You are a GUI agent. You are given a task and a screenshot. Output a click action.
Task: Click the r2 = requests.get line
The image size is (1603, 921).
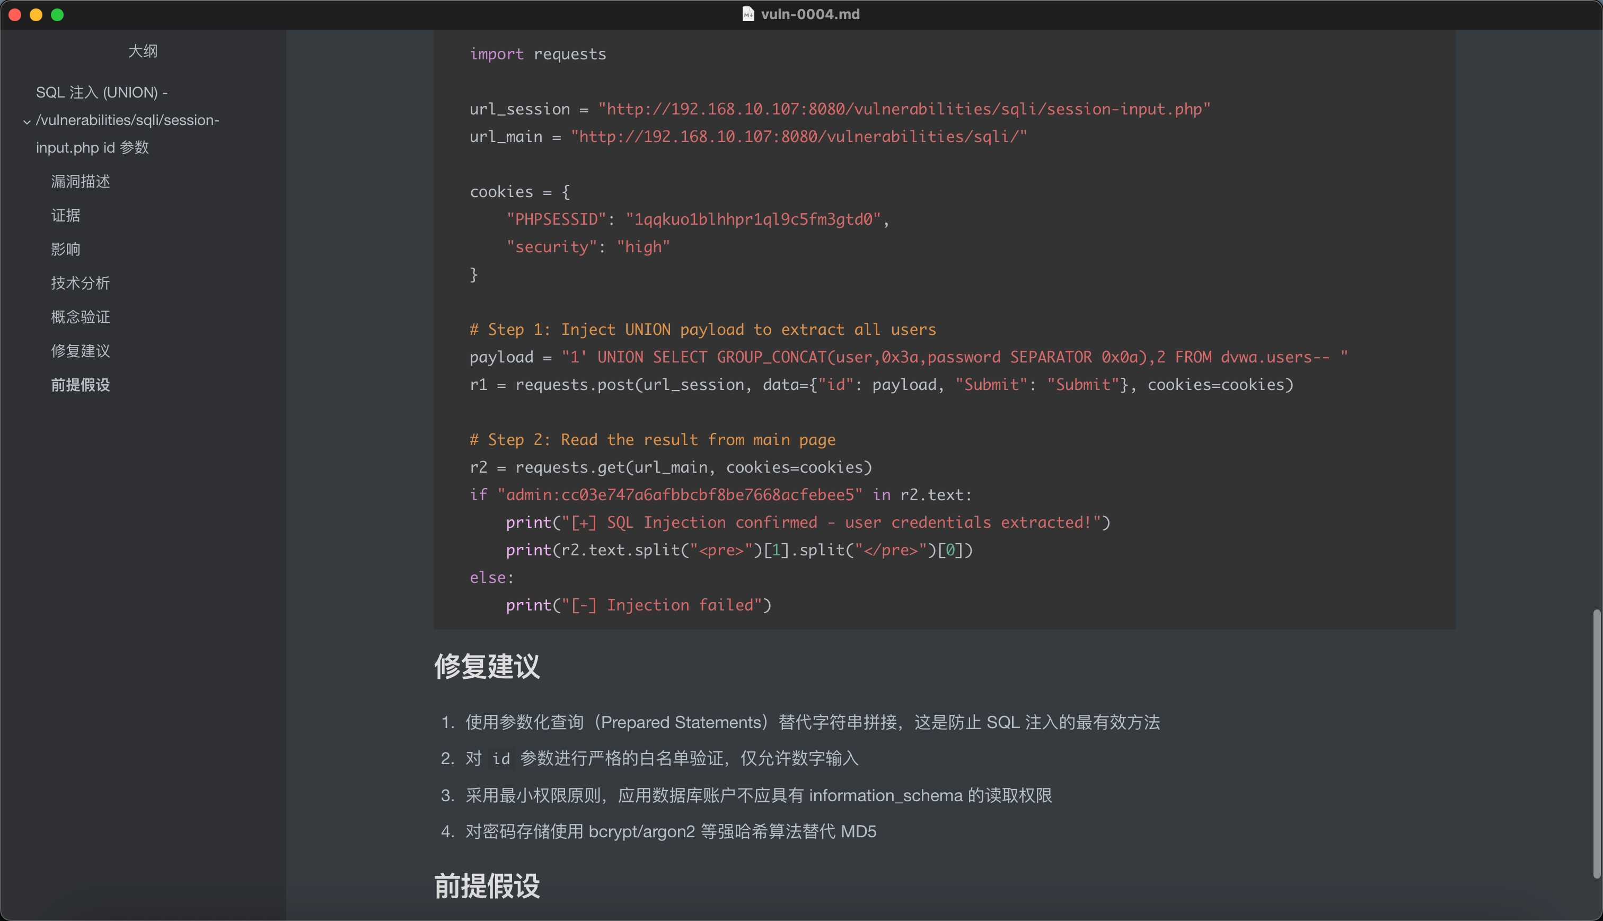click(671, 467)
